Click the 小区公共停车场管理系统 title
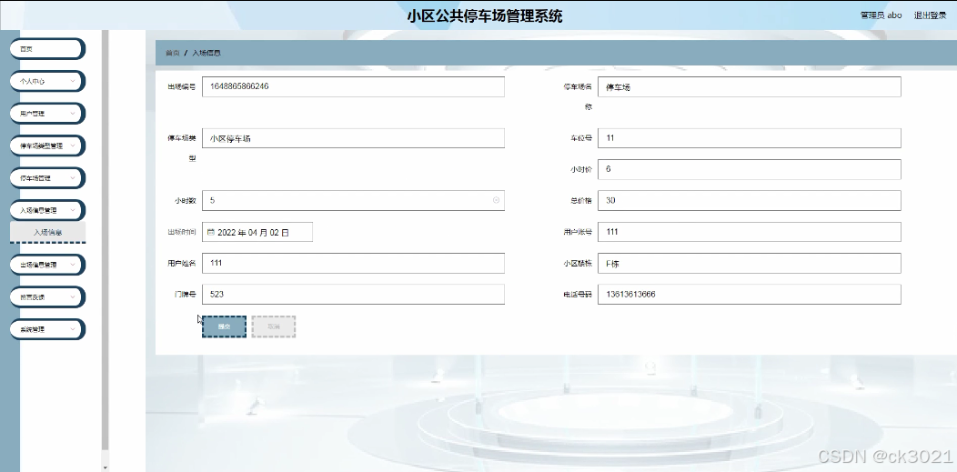The image size is (957, 472). [x=485, y=15]
